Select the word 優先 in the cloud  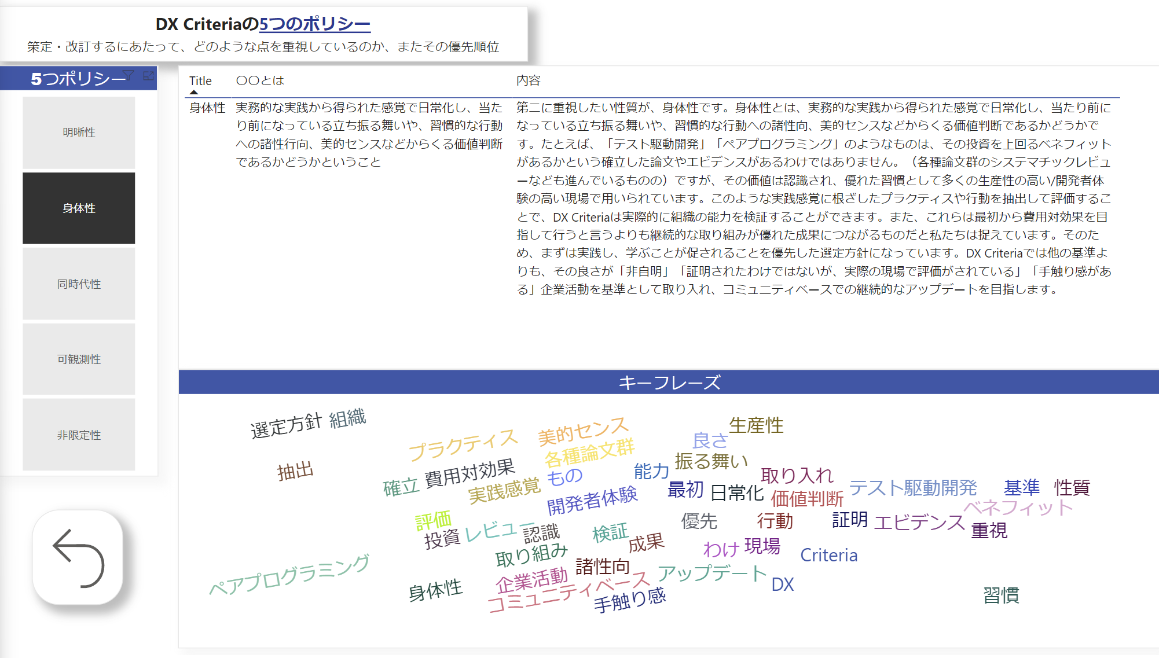click(x=699, y=521)
